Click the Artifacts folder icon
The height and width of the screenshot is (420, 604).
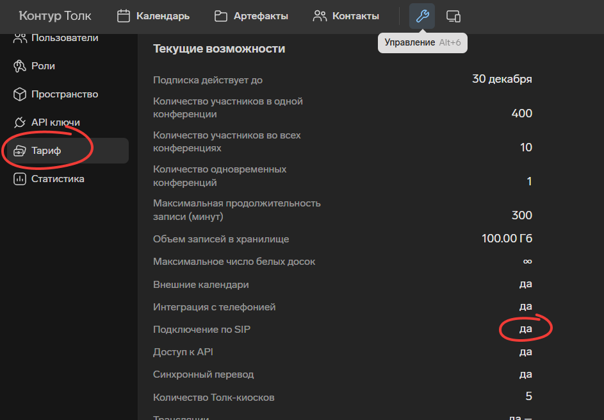221,16
